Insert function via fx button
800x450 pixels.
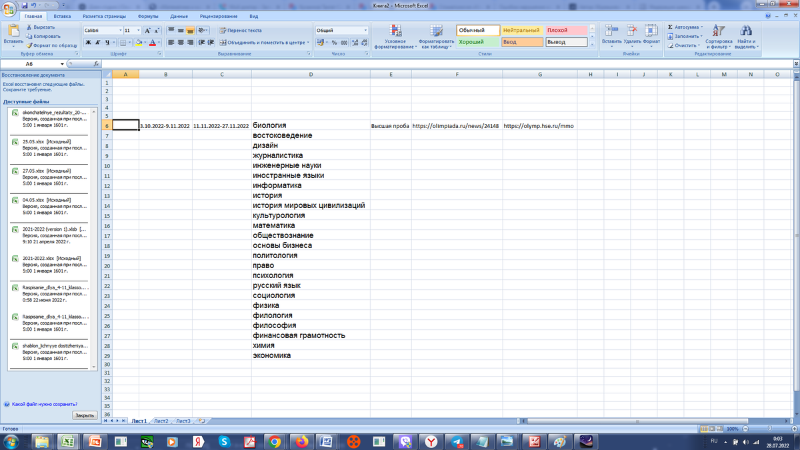tap(97, 64)
